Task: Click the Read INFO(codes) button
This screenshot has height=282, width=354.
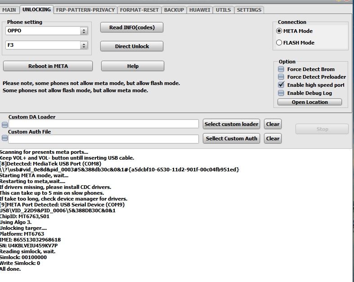Action: (132, 27)
